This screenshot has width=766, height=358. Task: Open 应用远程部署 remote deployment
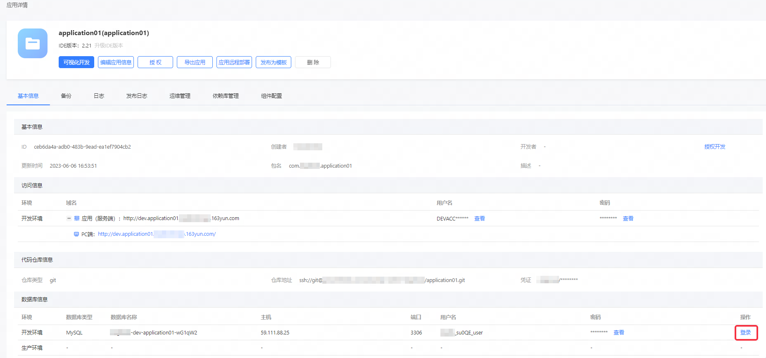tap(234, 62)
